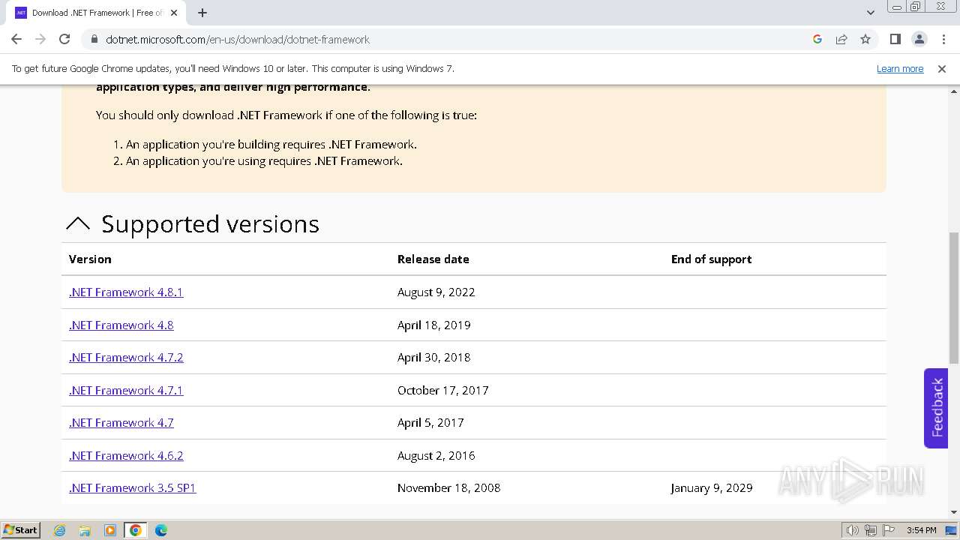Select the End of support column header
The width and height of the screenshot is (960, 540).
coord(711,259)
